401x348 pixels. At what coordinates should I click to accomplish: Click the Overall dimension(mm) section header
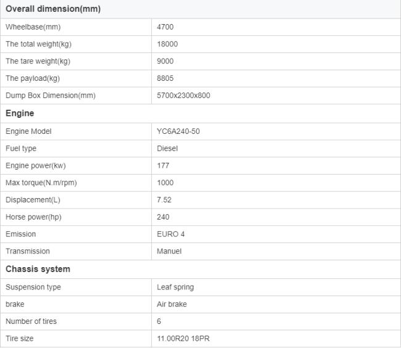53,9
